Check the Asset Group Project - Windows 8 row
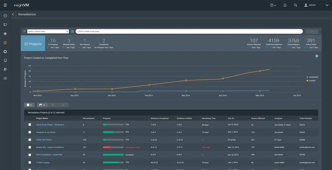Viewport: 332px width, 170px height. [30, 125]
